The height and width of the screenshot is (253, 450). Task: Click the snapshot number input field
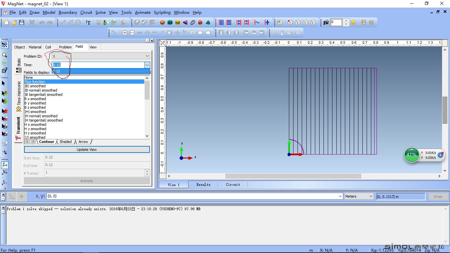coord(337,22)
